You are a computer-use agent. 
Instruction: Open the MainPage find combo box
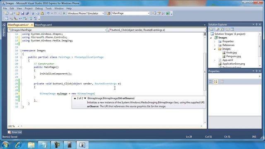149,13
